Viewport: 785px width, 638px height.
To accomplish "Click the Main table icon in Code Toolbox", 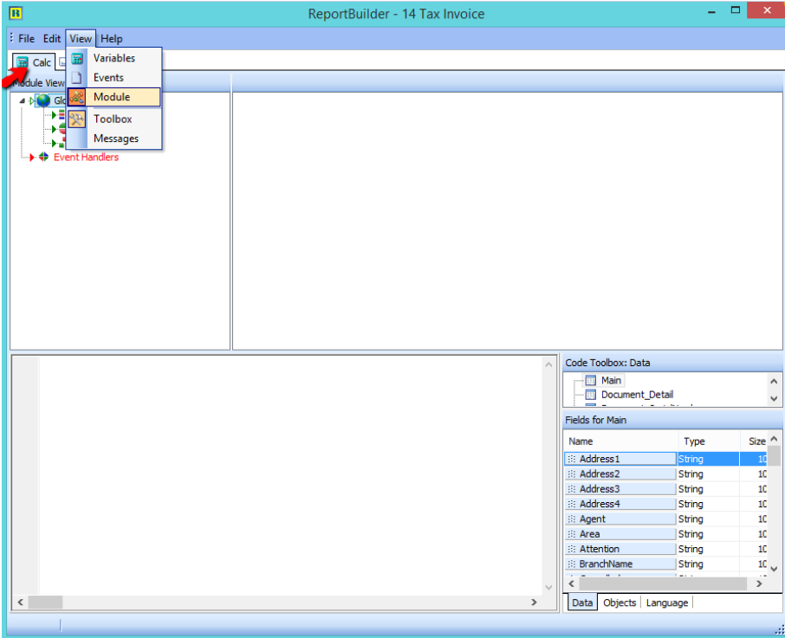I will [x=590, y=380].
